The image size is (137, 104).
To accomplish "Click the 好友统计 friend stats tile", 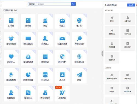I will (x=128, y=45).
